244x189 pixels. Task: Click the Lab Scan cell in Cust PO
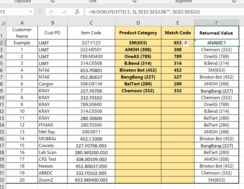pos(53,152)
